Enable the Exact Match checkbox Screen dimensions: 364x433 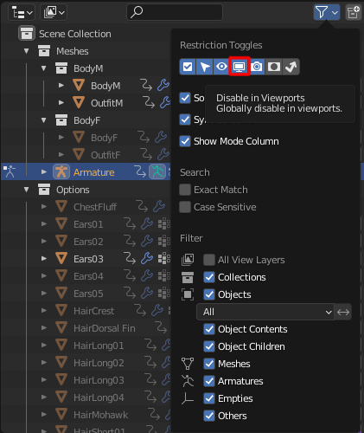pos(185,190)
